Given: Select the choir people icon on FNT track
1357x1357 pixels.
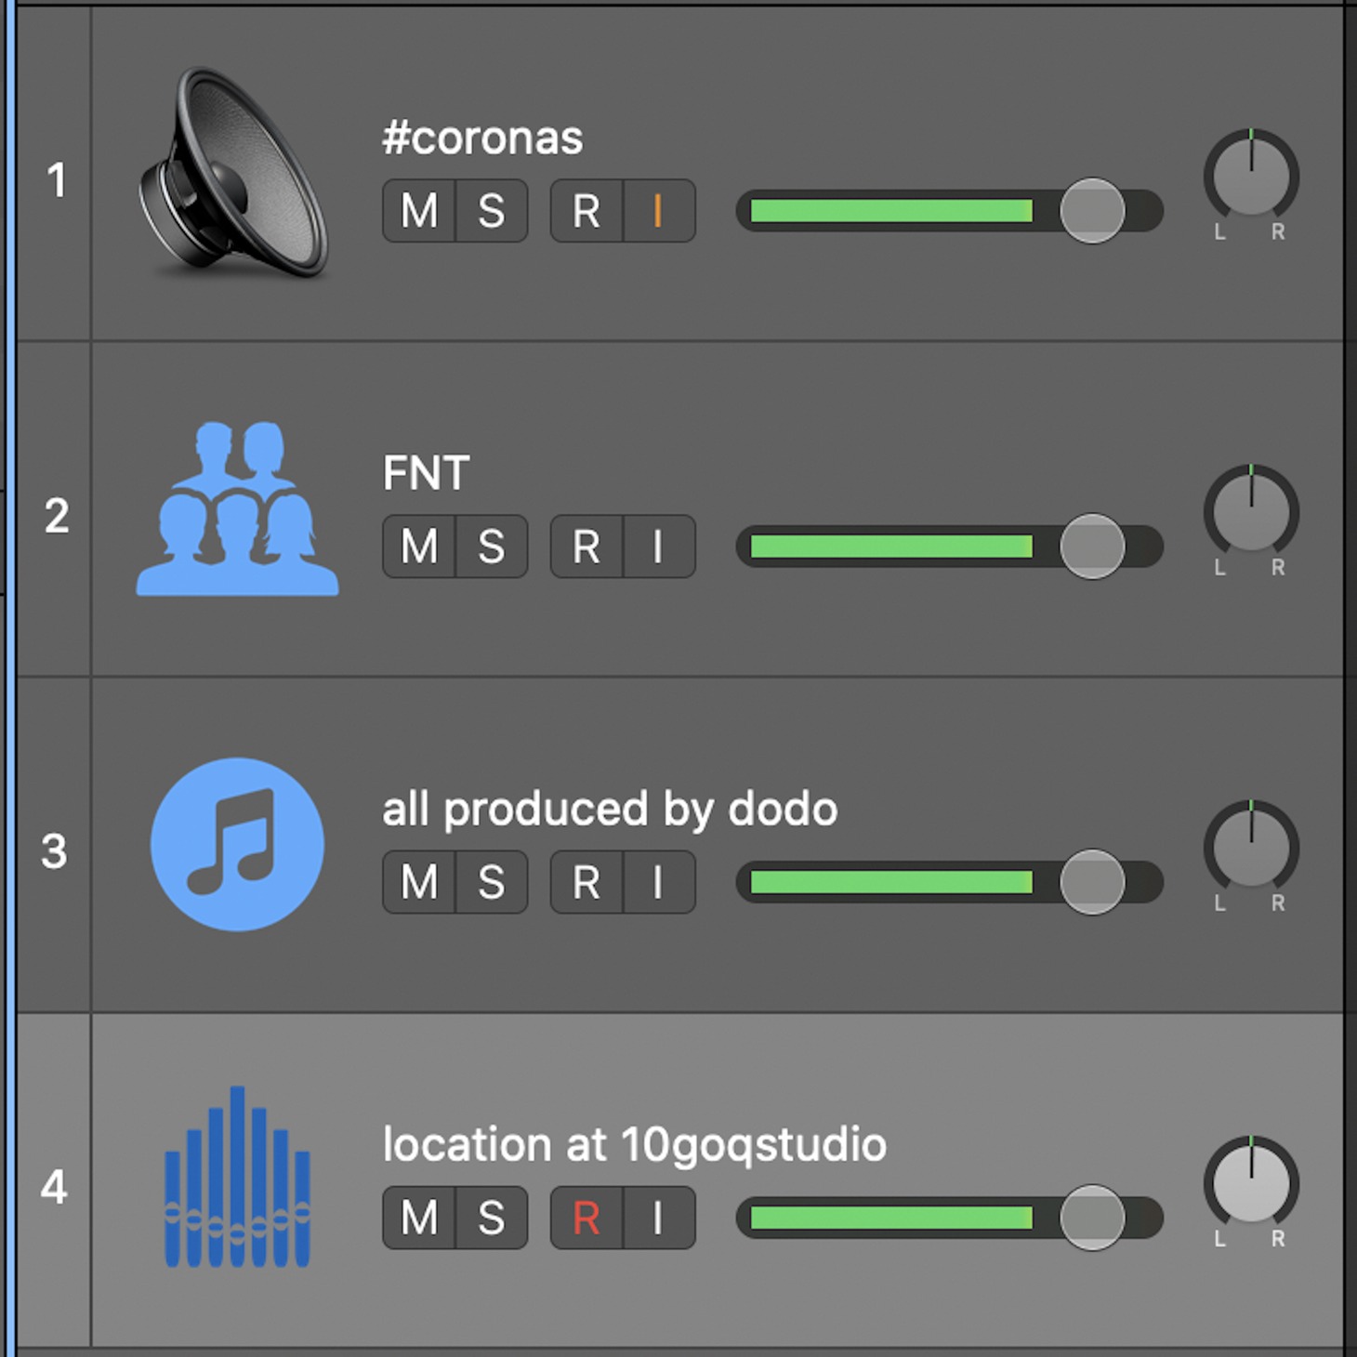Looking at the screenshot, I should coord(237,509).
